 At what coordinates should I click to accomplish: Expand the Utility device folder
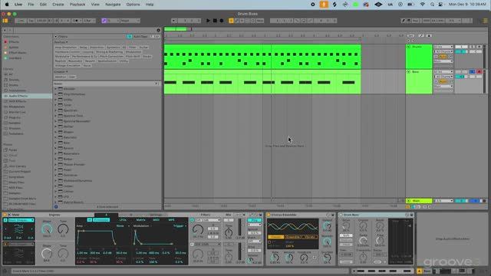click(56, 100)
